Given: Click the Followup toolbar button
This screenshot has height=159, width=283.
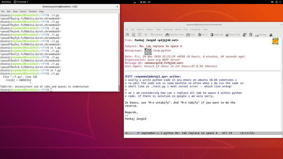Looking at the screenshot, I should [157, 34].
